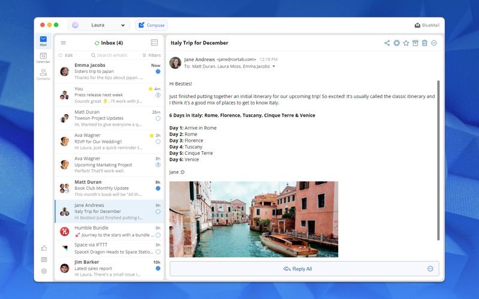Toggle the read circle on the RSVP for Our Wedding email
The width and height of the screenshot is (479, 299).
158,142
